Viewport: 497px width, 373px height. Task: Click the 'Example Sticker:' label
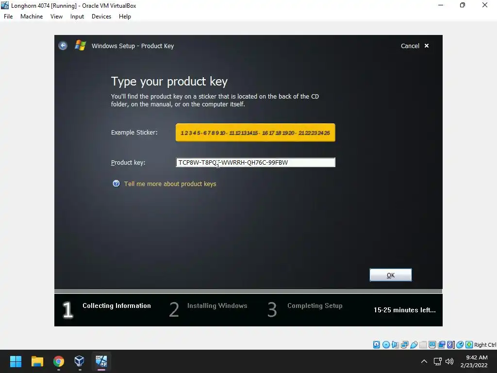[x=134, y=132]
